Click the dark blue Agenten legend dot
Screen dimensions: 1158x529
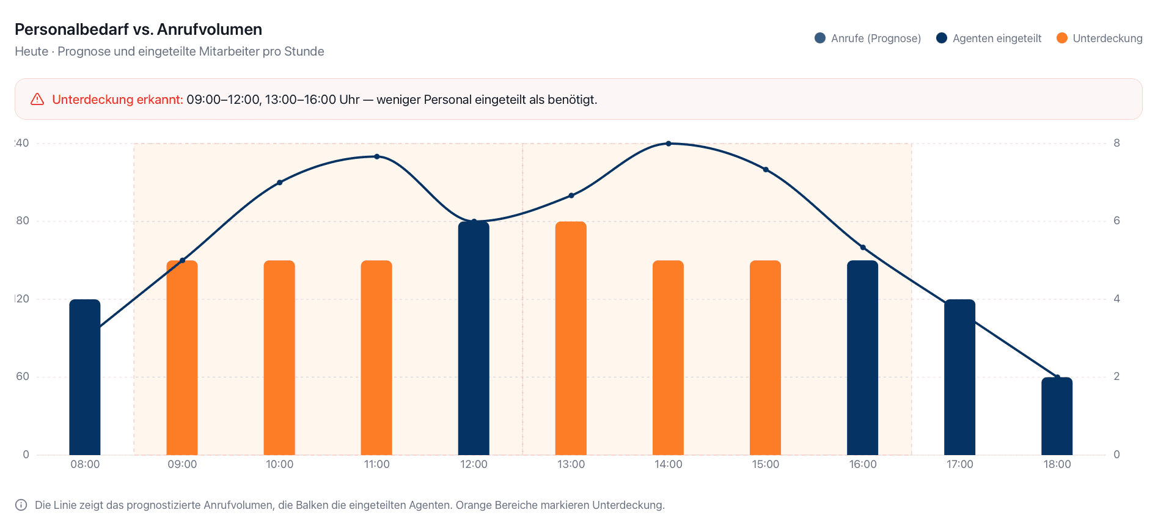pyautogui.click(x=942, y=38)
